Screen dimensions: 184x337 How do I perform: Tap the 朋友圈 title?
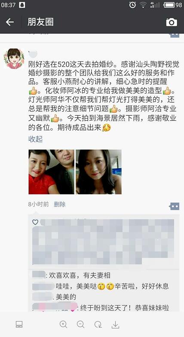(x=40, y=22)
